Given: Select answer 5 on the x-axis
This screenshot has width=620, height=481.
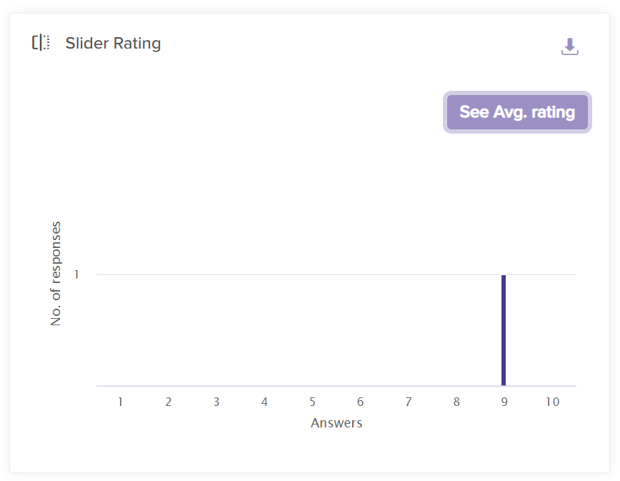Looking at the screenshot, I should pyautogui.click(x=312, y=402).
